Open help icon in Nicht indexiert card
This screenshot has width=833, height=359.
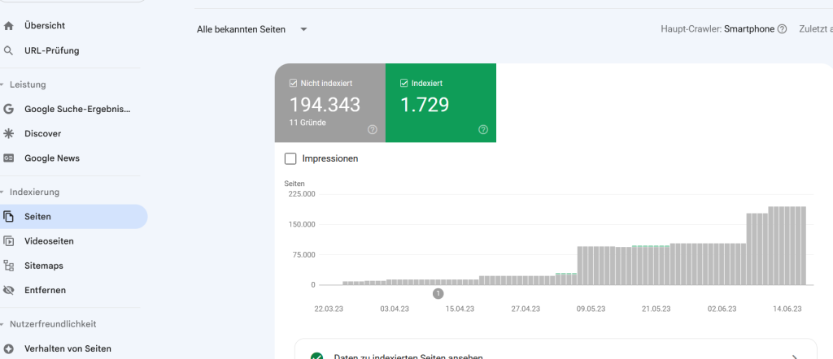coord(373,129)
